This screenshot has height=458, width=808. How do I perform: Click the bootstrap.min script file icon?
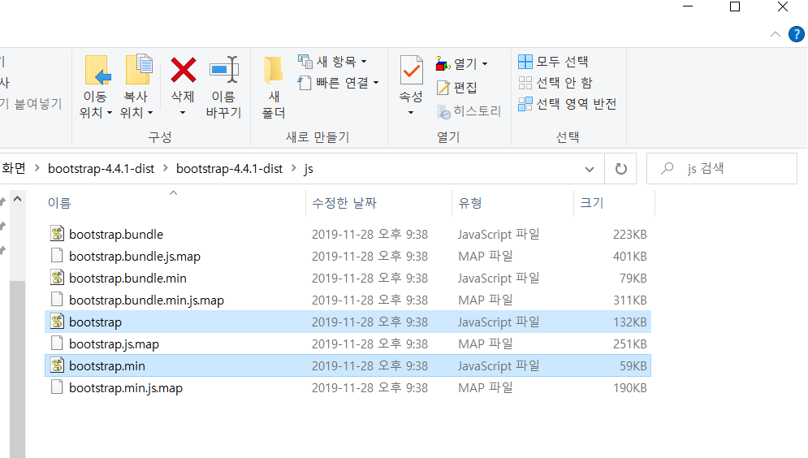pos(57,365)
